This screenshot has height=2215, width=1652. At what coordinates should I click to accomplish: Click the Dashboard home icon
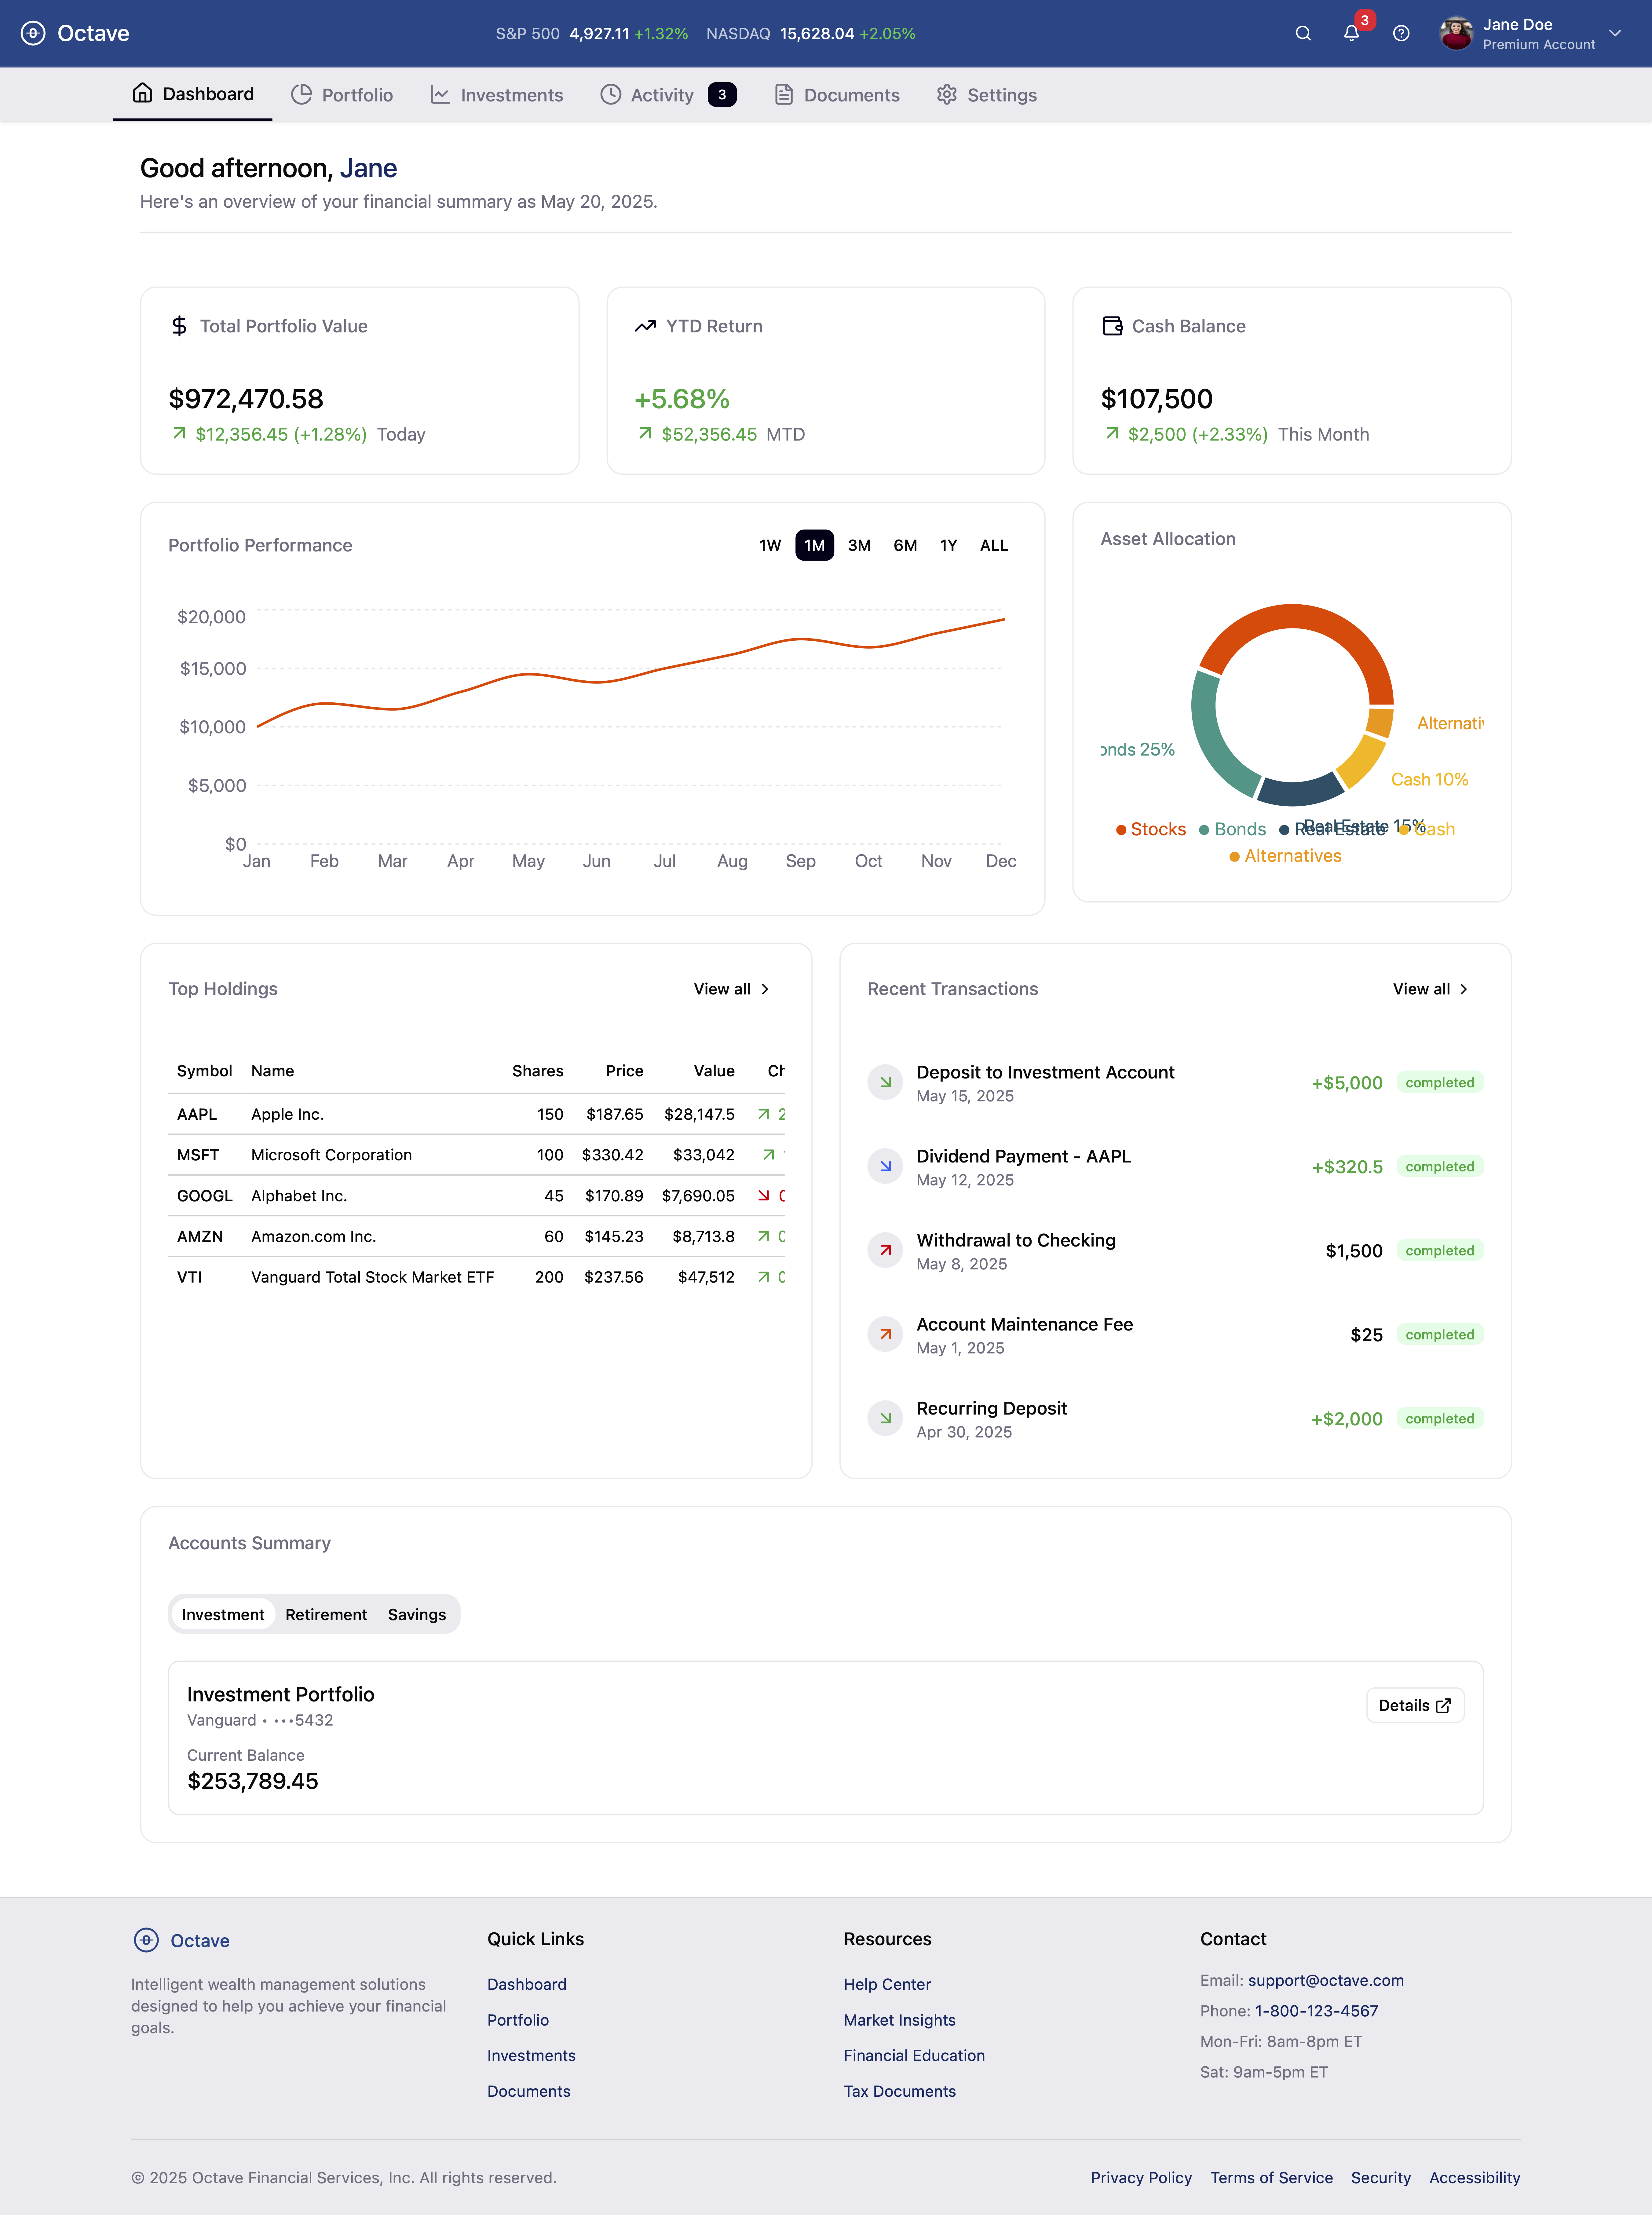(x=143, y=93)
